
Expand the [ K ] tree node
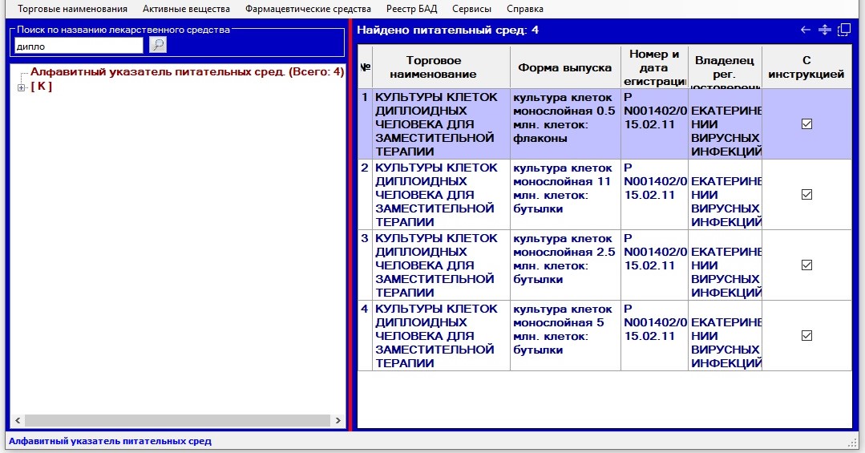pyautogui.click(x=22, y=87)
